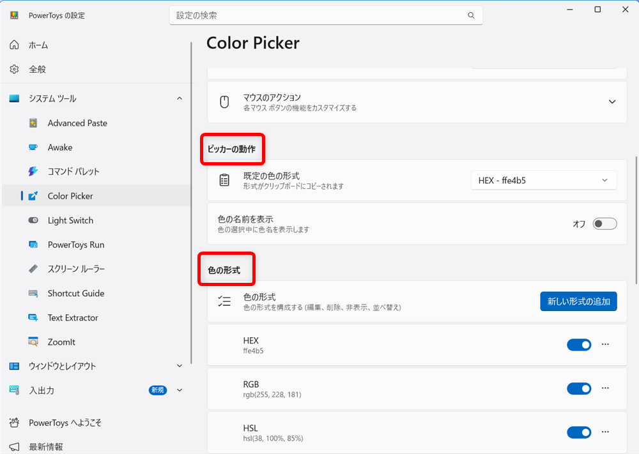
Task: Open Light Switch settings
Action: click(70, 220)
